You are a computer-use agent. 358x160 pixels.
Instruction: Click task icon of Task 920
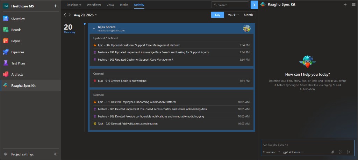(95, 124)
